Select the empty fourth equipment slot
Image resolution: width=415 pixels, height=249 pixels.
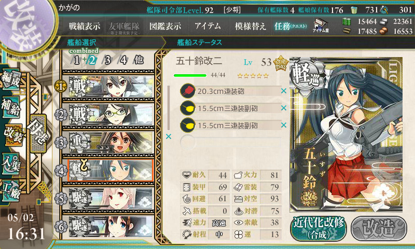pos(230,142)
